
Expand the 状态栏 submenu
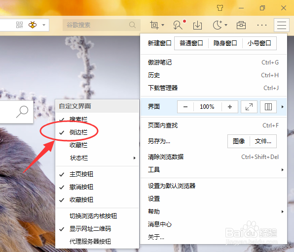pyautogui.click(x=97, y=158)
